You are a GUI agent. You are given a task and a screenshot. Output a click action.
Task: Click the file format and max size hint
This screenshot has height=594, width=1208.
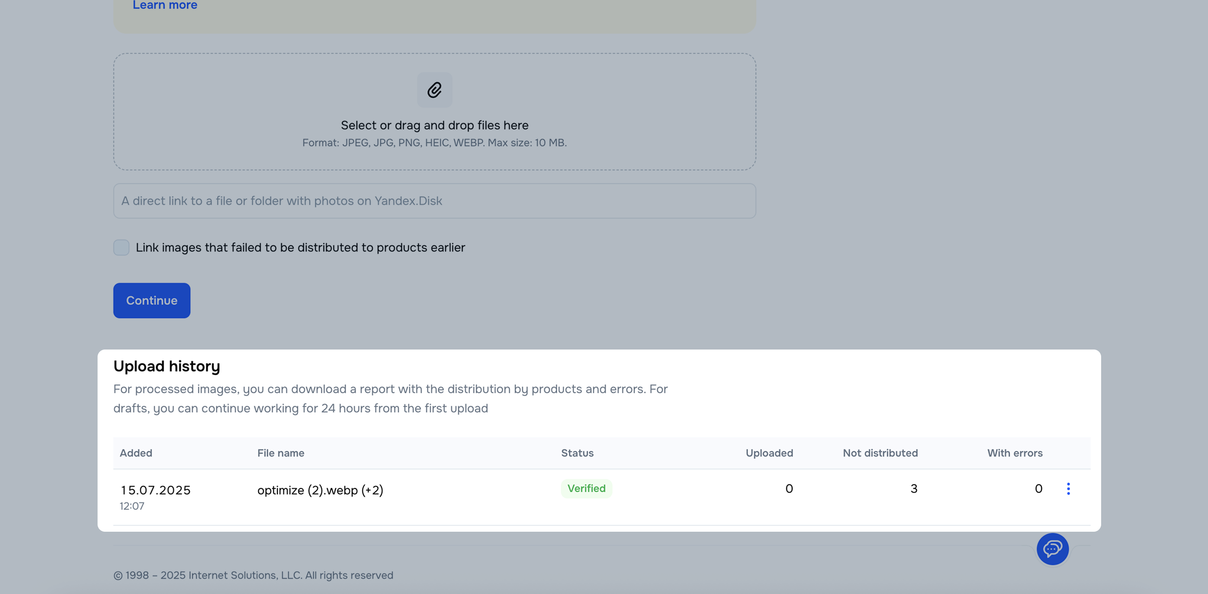click(x=434, y=143)
